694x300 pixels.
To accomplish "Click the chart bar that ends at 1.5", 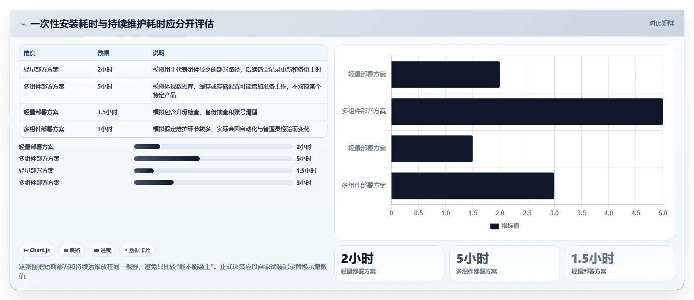I will pyautogui.click(x=432, y=149).
